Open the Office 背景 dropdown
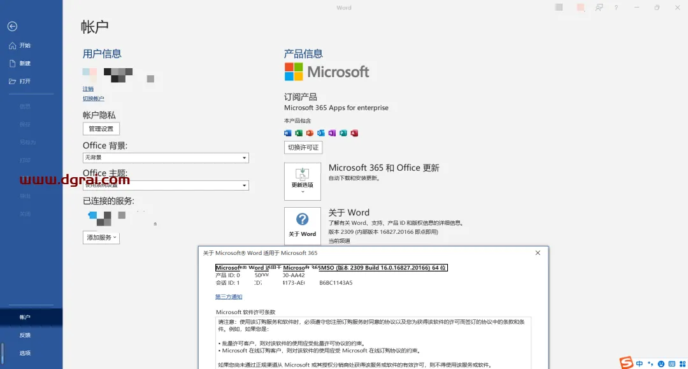Screen dimensions: 688x369 point(166,157)
